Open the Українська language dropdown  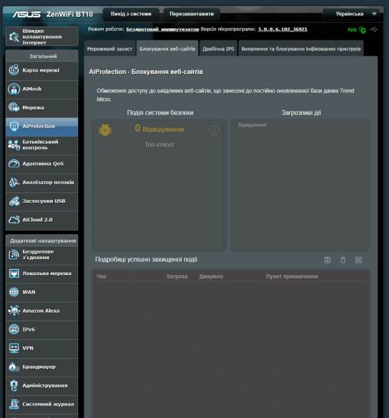point(351,14)
